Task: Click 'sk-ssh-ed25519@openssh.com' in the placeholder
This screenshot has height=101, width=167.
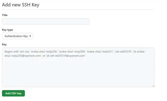Action: [66, 56]
